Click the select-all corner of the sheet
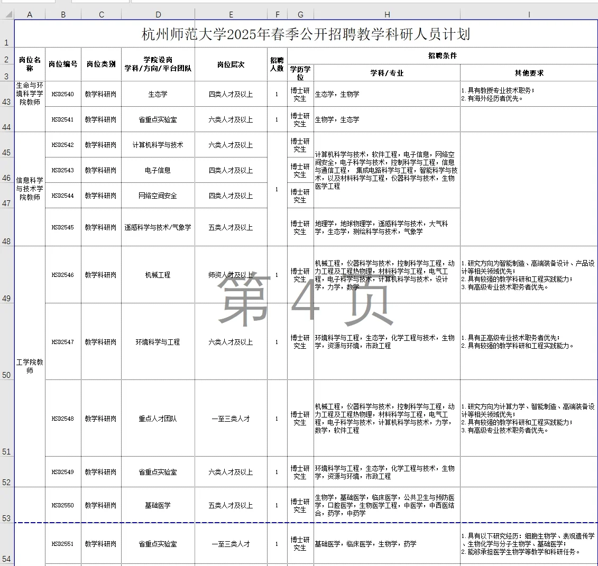The height and width of the screenshot is (566, 598). (x=7, y=14)
